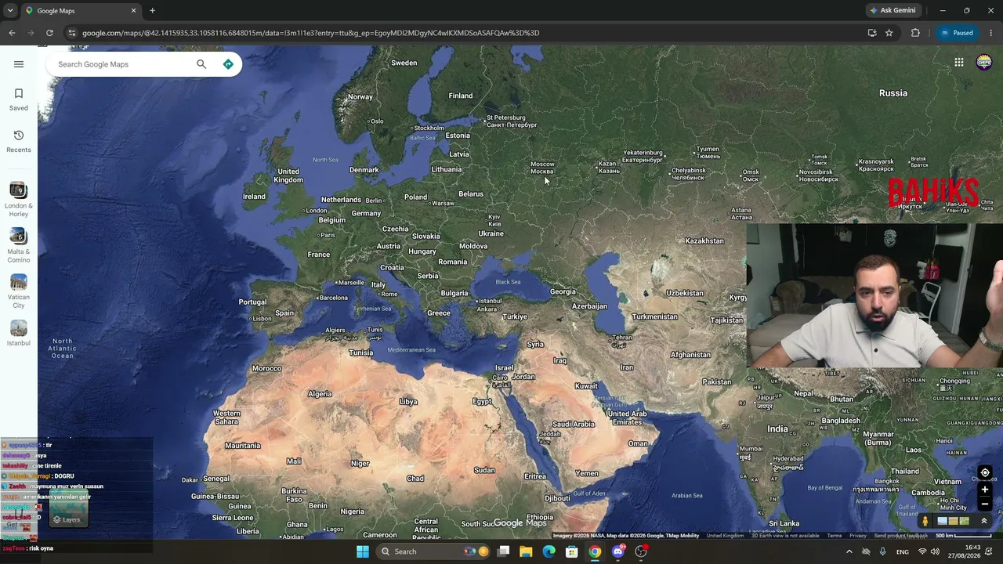
Task: Expand the map imagery options chevron
Action: tap(984, 521)
